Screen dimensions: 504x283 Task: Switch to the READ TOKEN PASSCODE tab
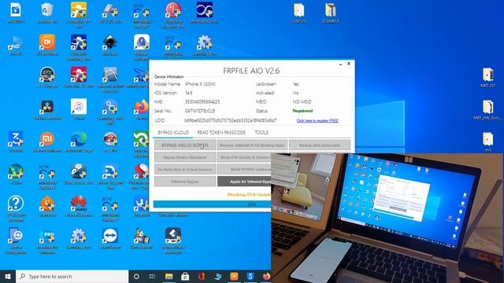pyautogui.click(x=221, y=133)
